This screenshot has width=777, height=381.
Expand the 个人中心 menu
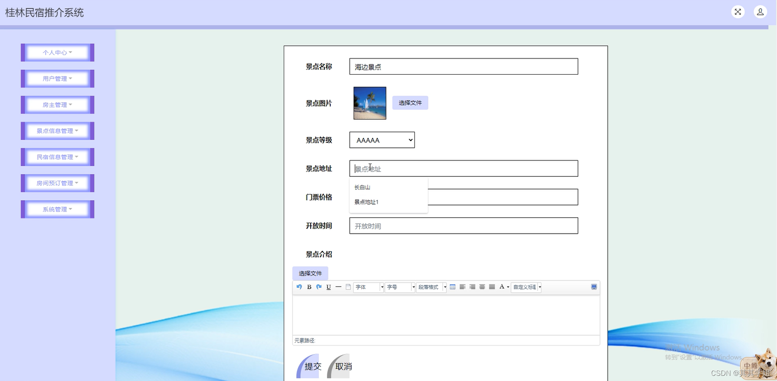(x=57, y=52)
